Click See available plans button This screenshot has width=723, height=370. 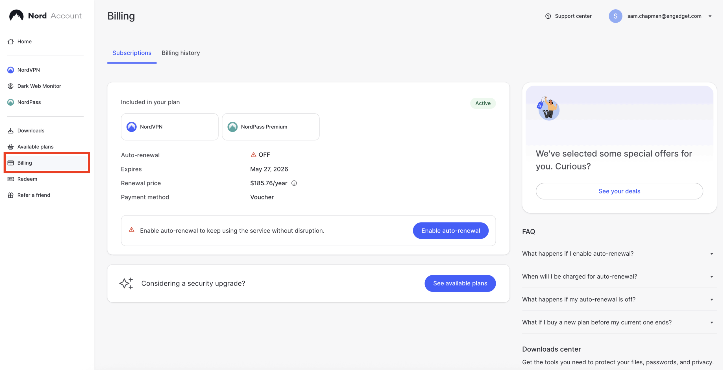(460, 283)
